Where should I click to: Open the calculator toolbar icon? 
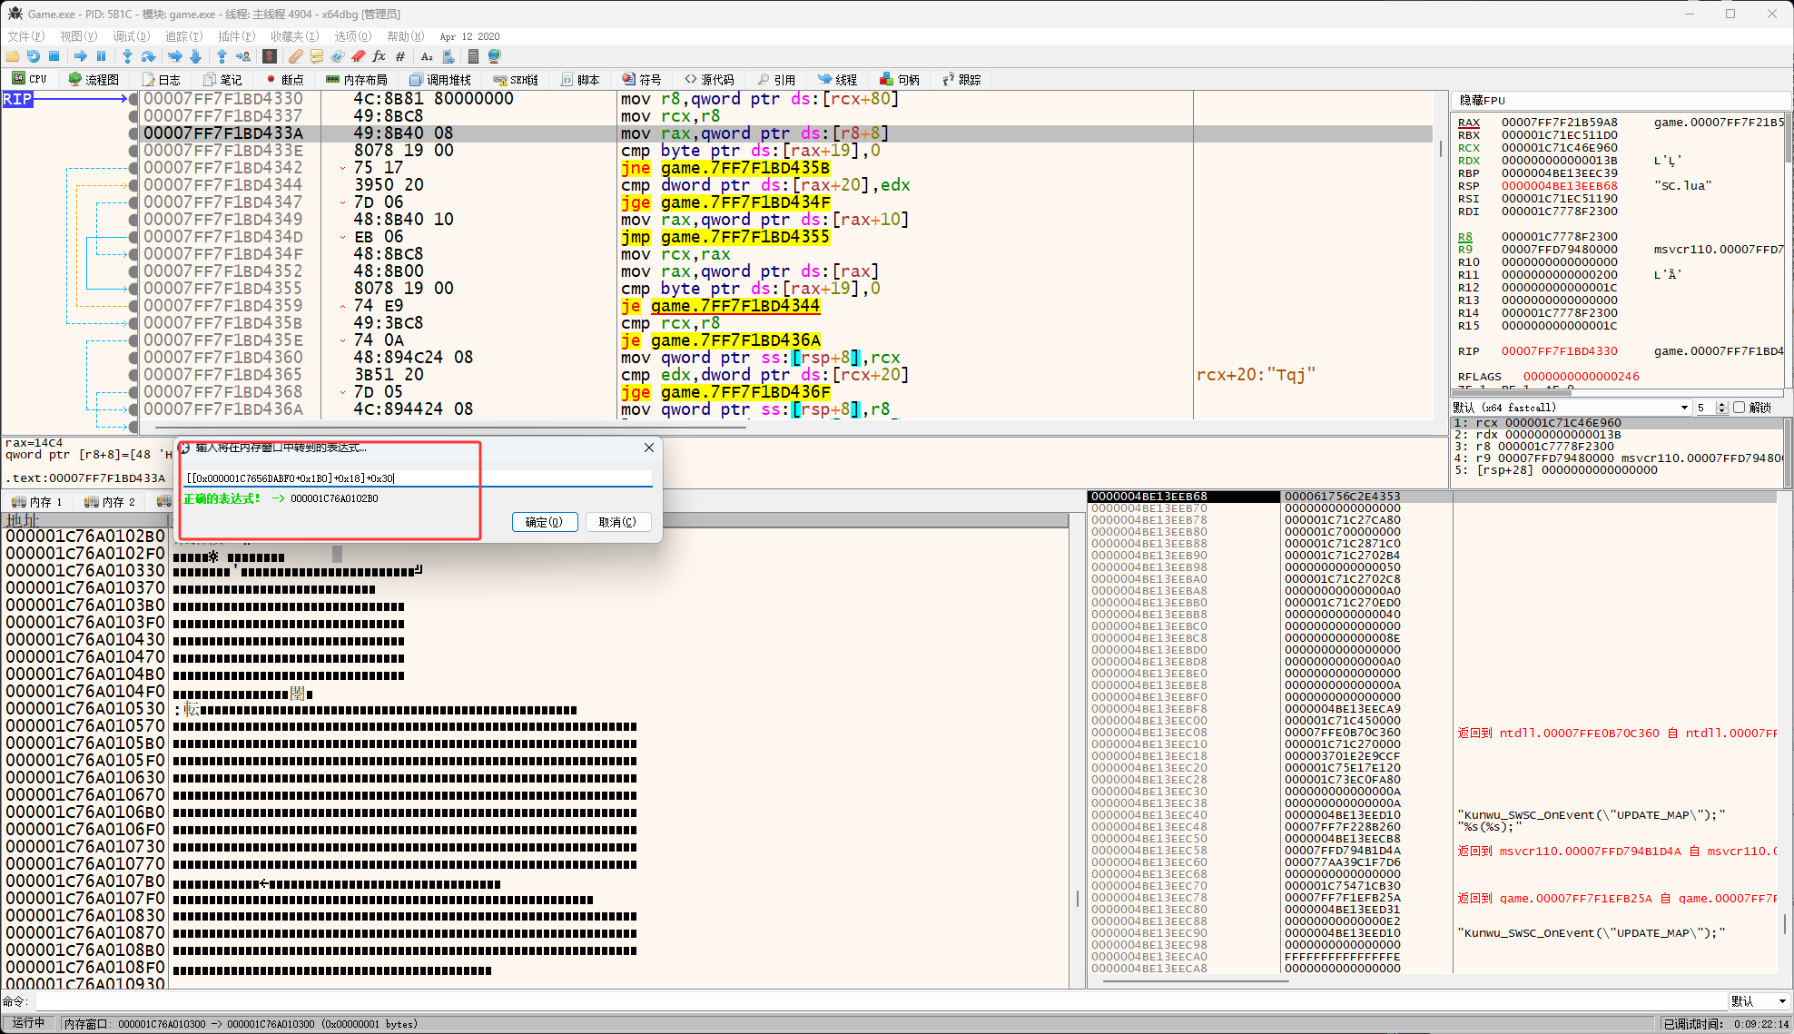(x=473, y=56)
